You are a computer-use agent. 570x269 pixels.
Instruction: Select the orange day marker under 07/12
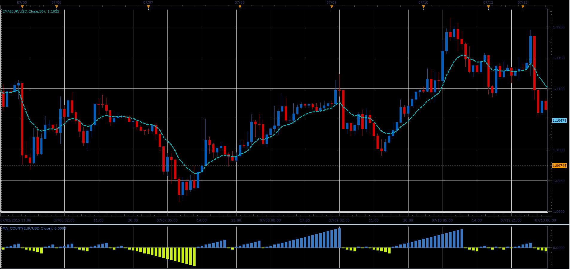click(x=488, y=7)
